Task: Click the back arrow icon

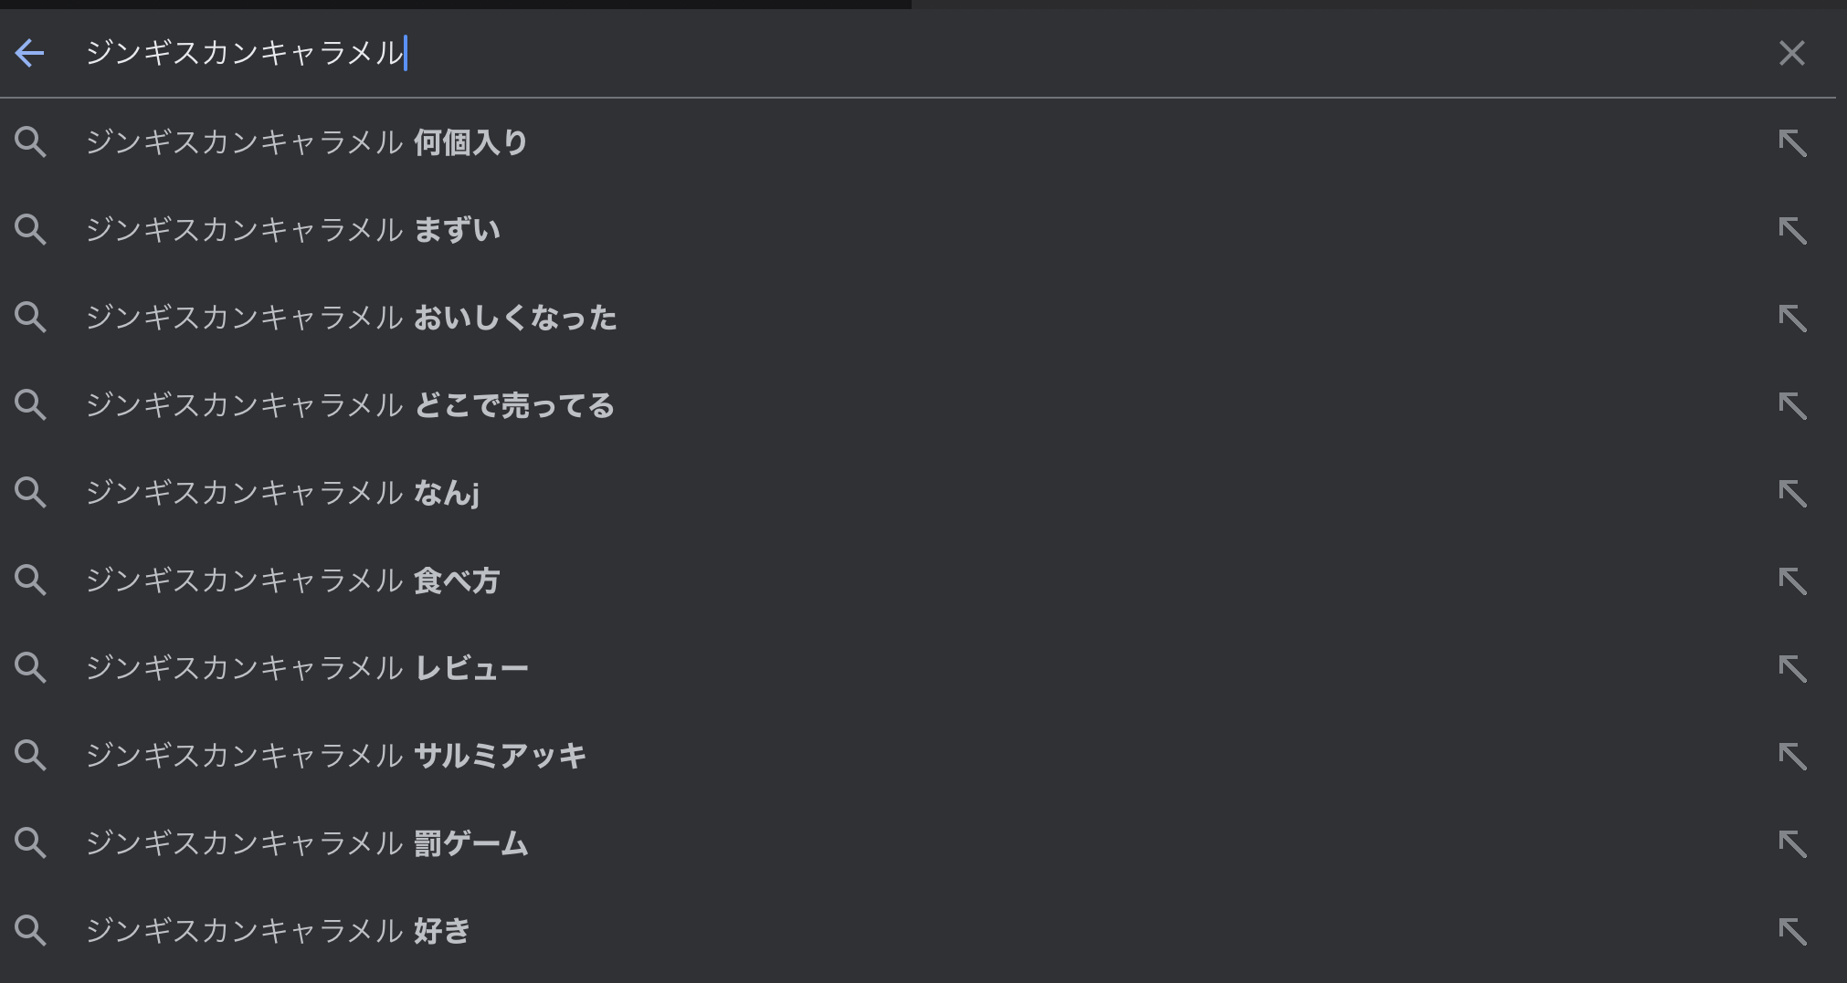Action: tap(30, 53)
